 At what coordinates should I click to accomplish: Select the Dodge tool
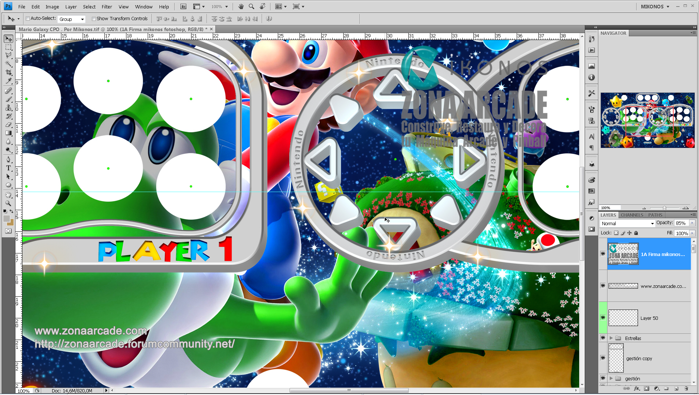tap(8, 150)
